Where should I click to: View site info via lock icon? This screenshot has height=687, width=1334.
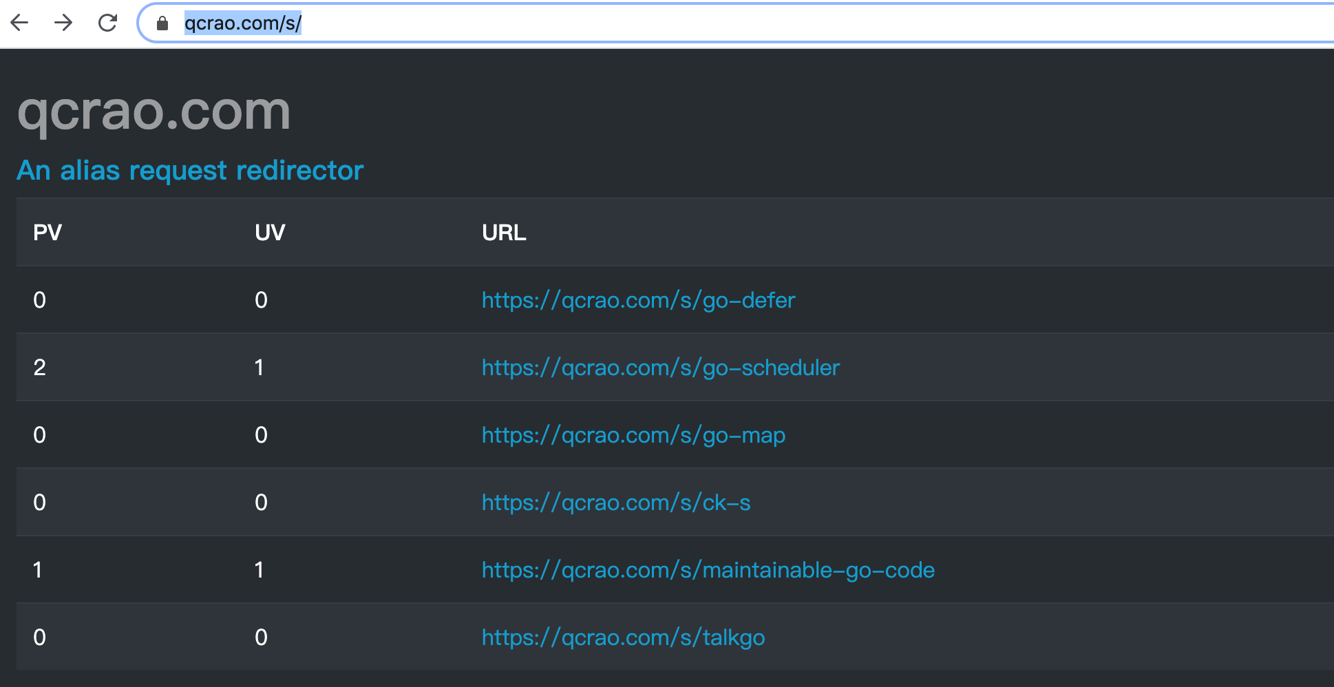[x=162, y=23]
